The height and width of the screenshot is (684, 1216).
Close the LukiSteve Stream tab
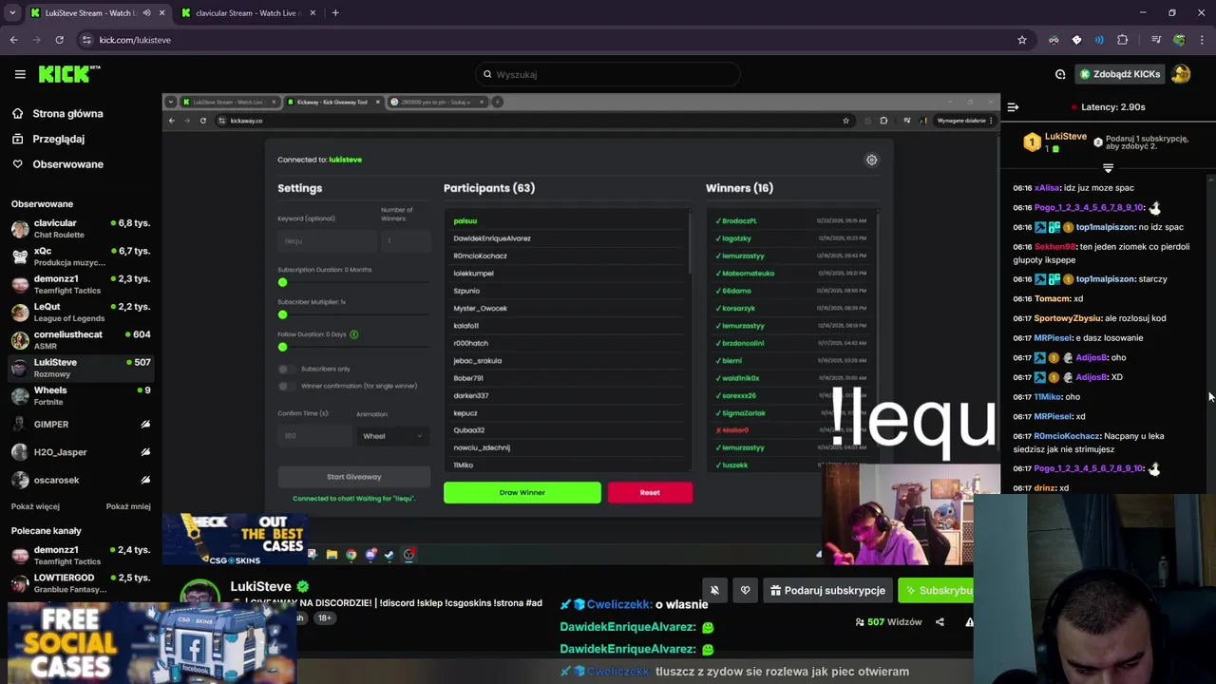pyautogui.click(x=161, y=13)
